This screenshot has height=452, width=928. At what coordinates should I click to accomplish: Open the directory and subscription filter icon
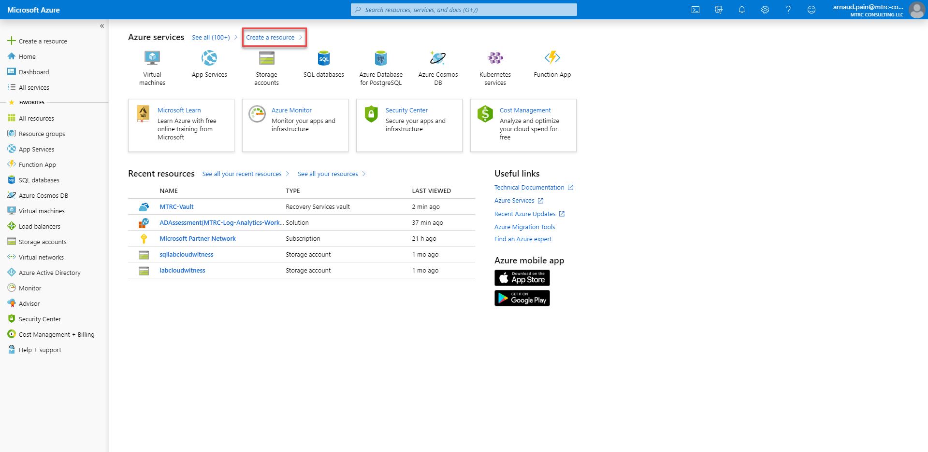click(719, 10)
